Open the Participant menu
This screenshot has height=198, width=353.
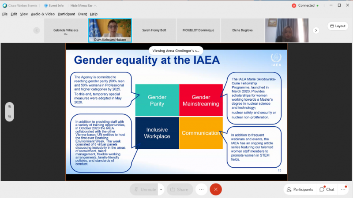(67, 14)
